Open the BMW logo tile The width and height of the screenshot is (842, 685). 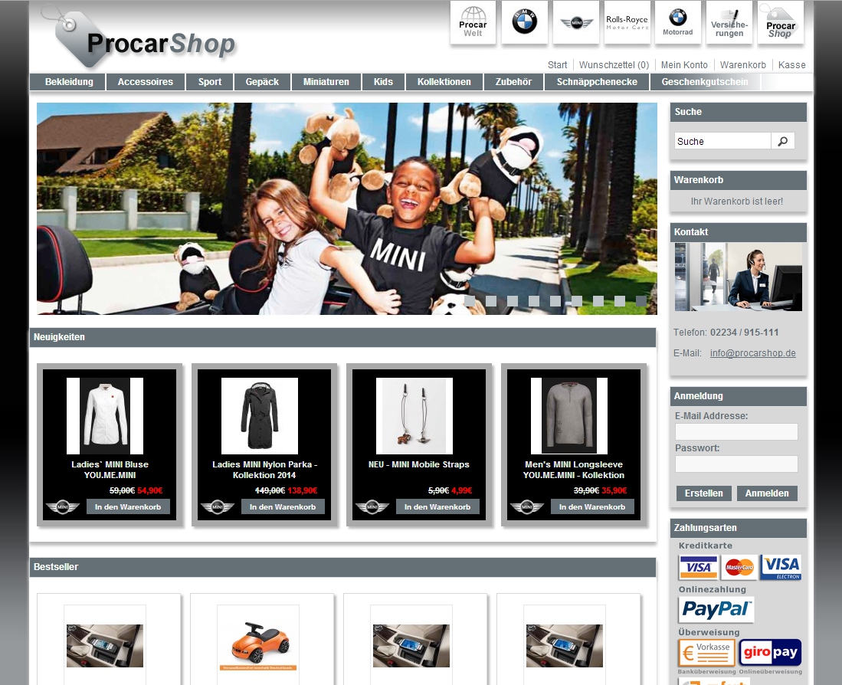pyautogui.click(x=524, y=22)
